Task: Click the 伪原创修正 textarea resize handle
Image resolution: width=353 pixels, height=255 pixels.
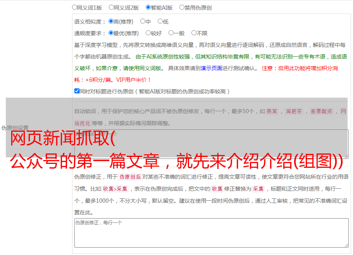Action: pyautogui.click(x=346, y=246)
